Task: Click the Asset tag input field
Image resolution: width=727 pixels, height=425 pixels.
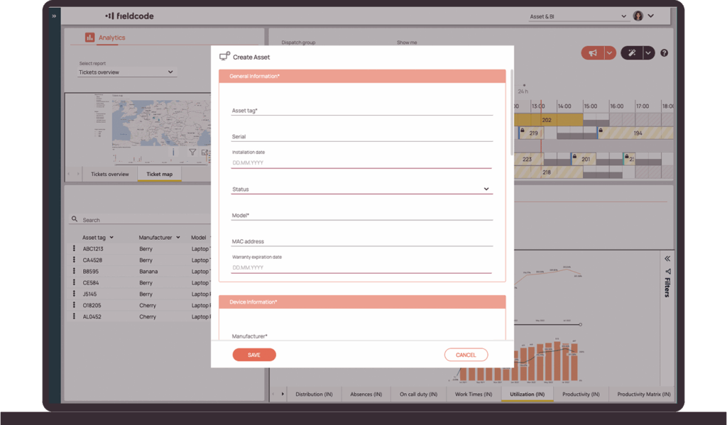Action: (x=361, y=111)
